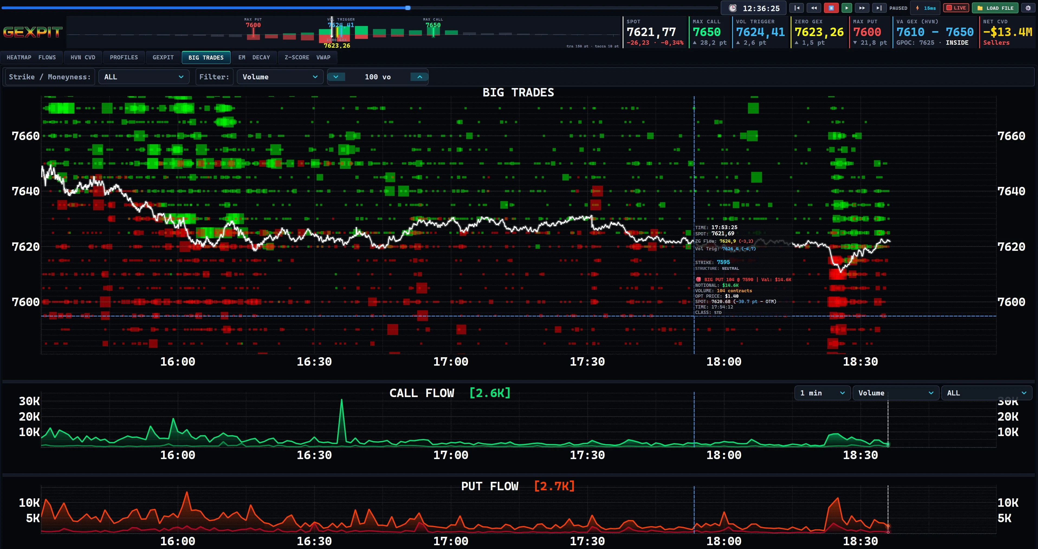Open the 1 min interval dropdown
This screenshot has width=1038, height=549.
[x=822, y=393]
